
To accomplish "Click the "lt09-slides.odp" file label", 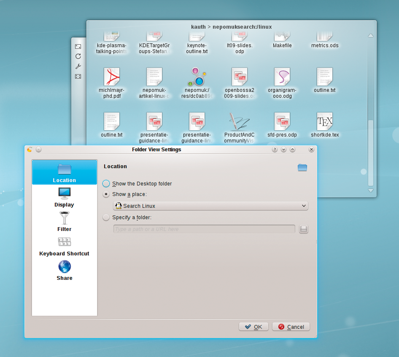I will click(x=240, y=48).
